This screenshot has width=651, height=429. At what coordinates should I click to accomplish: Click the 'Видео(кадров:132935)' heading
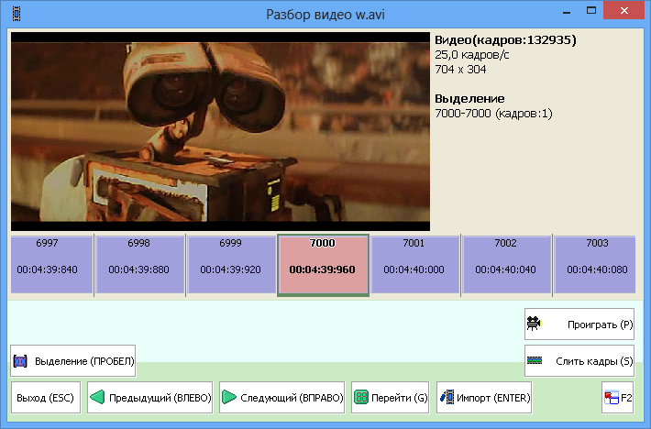click(x=505, y=40)
